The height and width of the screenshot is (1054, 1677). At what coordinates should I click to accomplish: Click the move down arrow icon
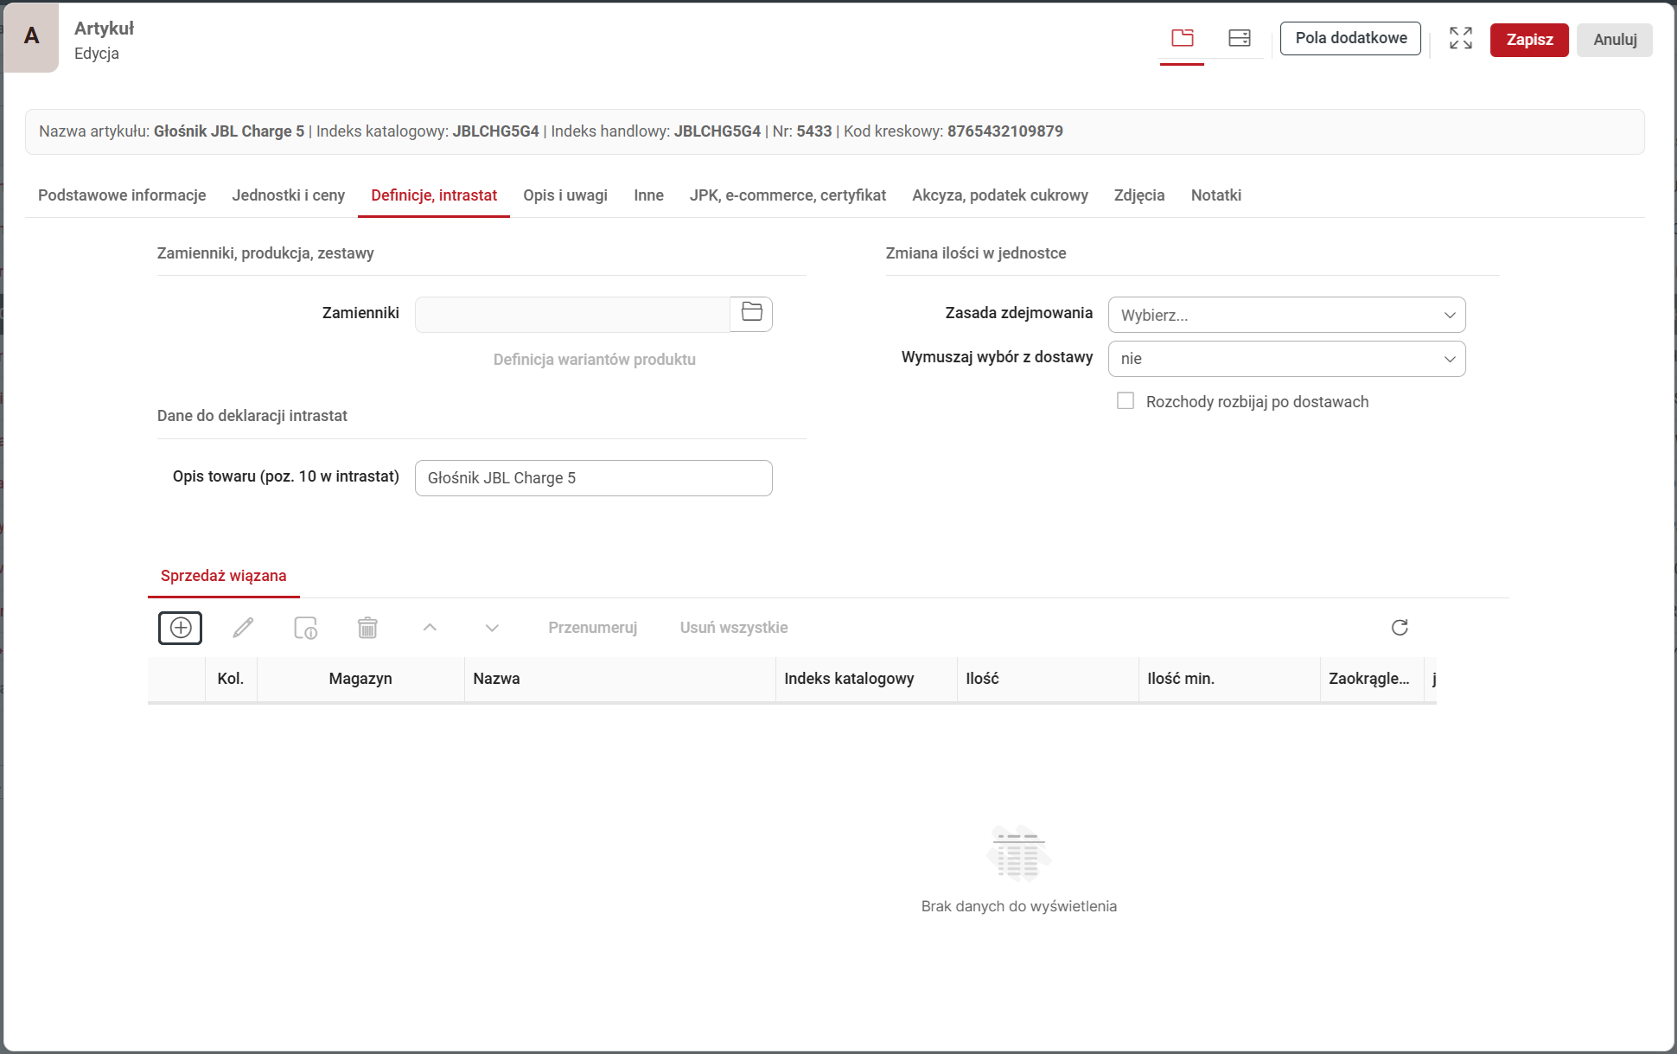492,628
